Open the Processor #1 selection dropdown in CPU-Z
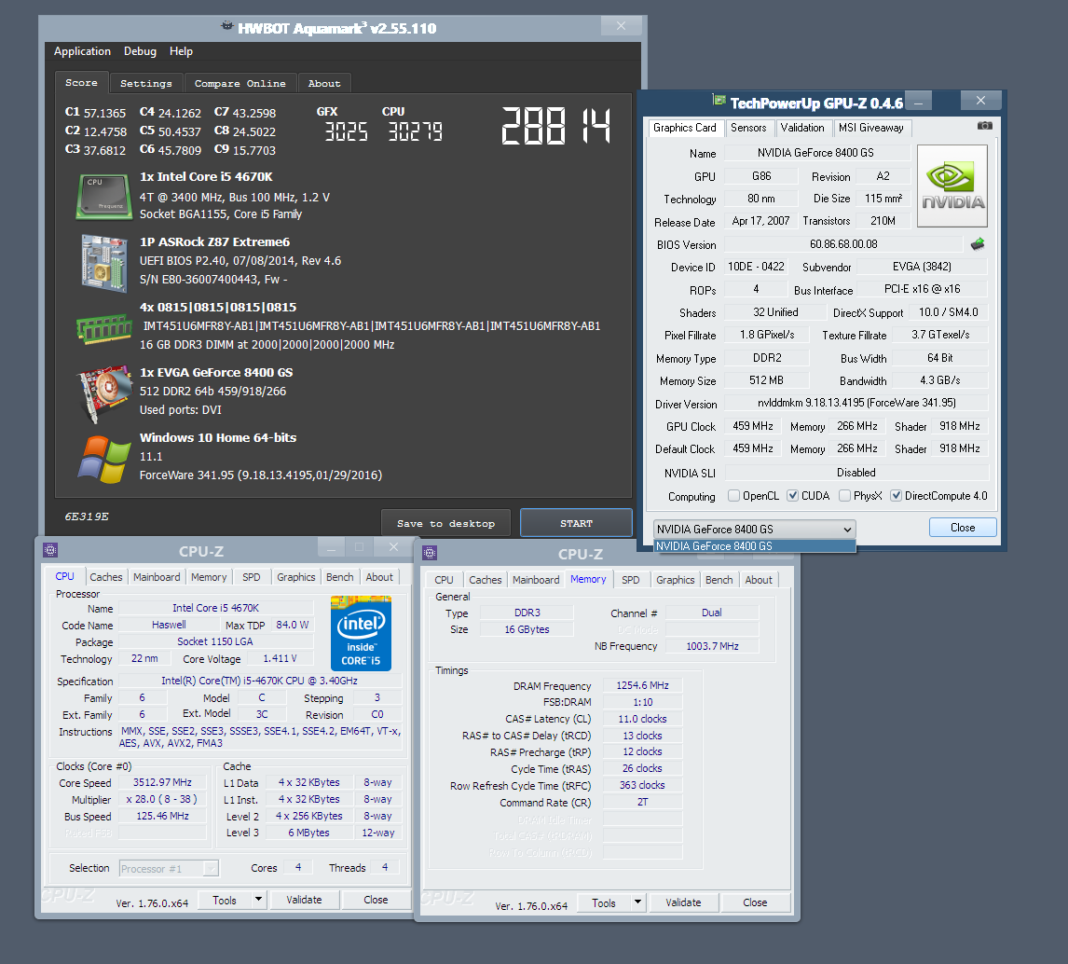This screenshot has width=1068, height=964. coord(169,869)
